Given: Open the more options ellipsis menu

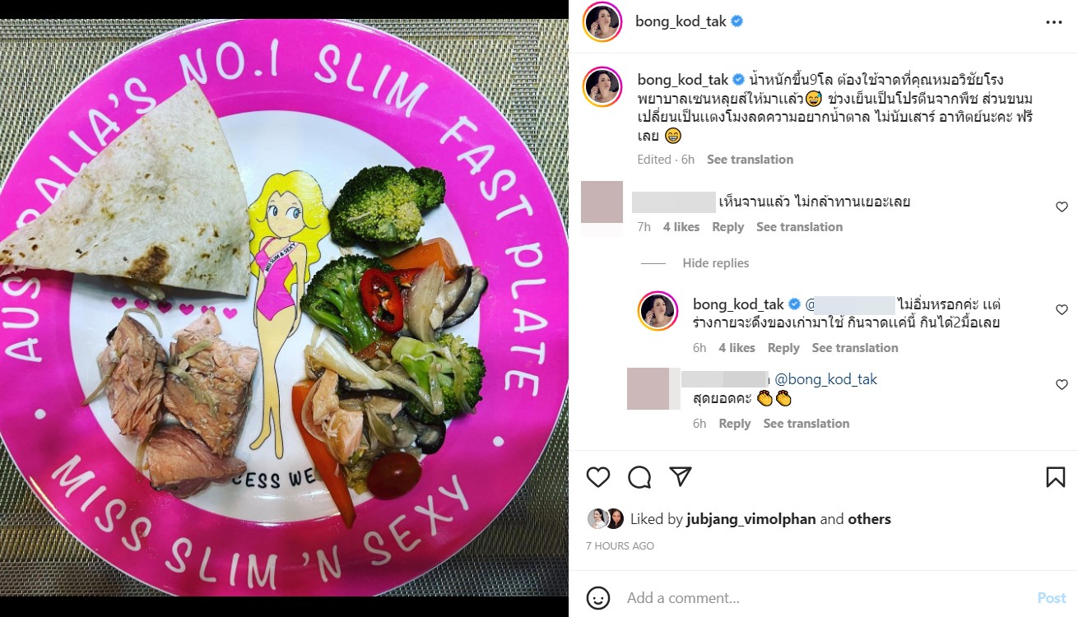Looking at the screenshot, I should click(x=1054, y=22).
